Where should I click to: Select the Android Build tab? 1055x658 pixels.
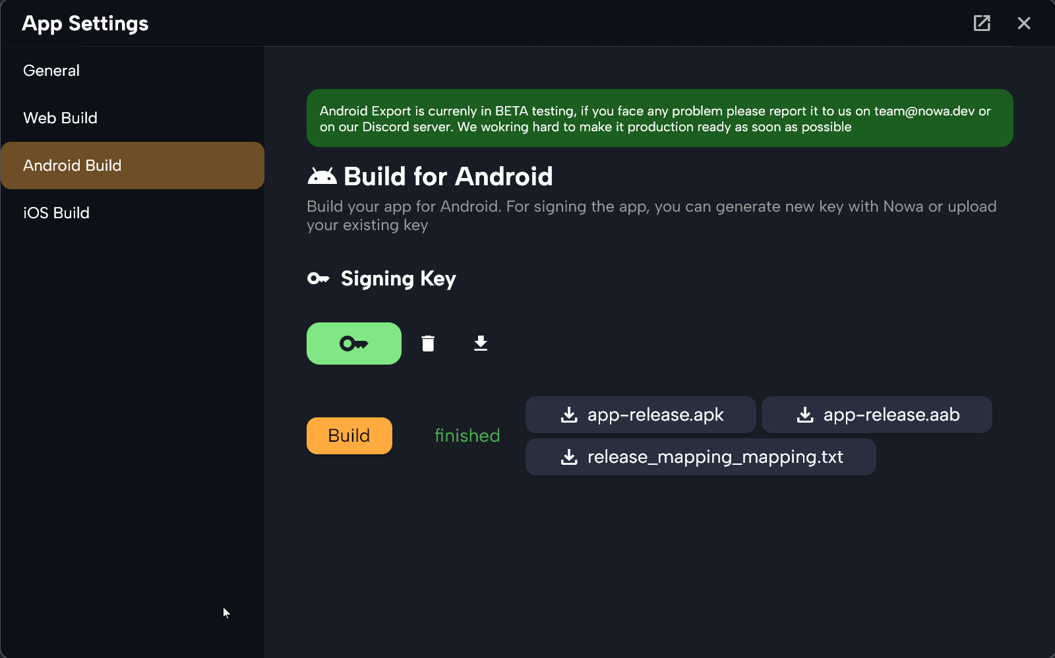coord(133,165)
